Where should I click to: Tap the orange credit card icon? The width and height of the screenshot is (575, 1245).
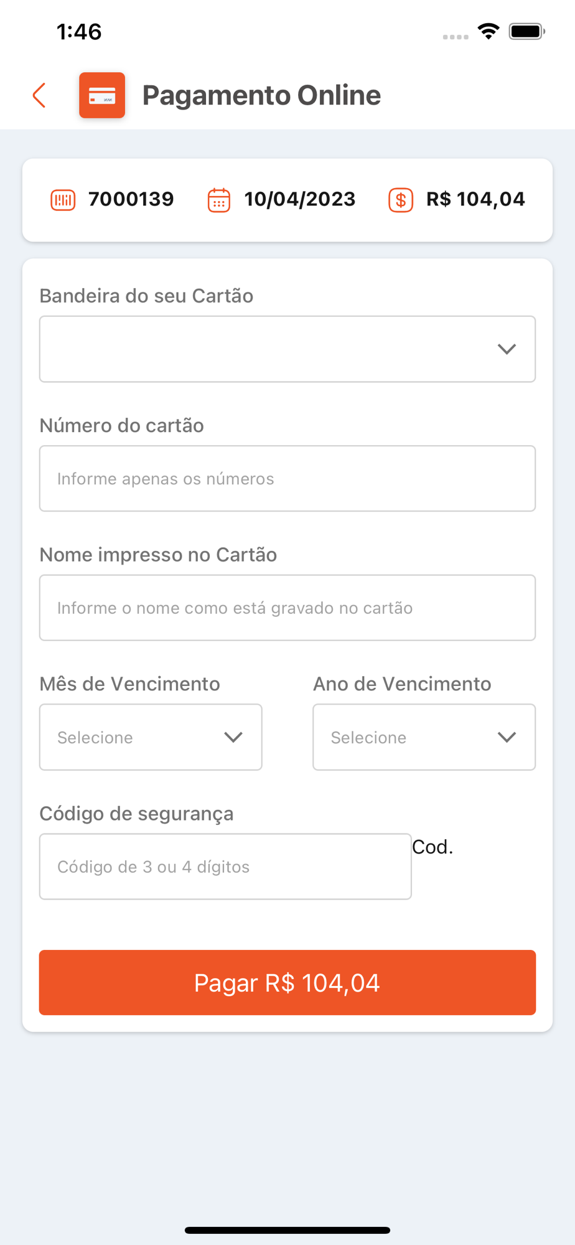point(102,95)
